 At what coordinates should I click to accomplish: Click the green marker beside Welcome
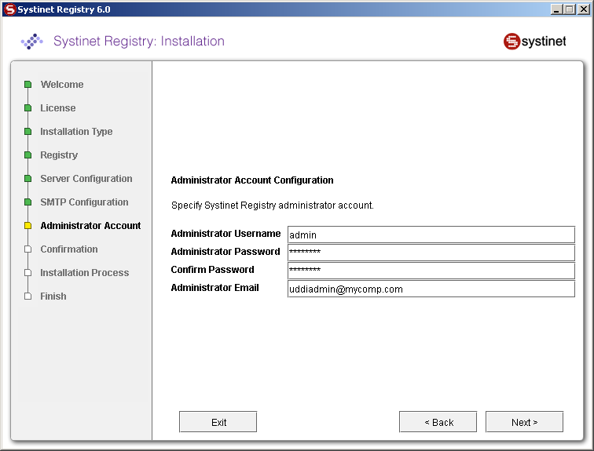click(27, 84)
